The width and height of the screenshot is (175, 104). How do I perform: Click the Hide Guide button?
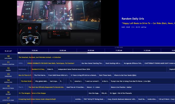click(118, 47)
